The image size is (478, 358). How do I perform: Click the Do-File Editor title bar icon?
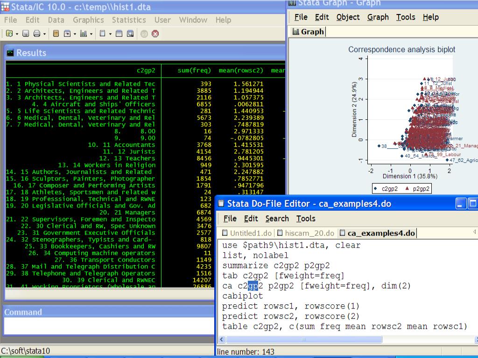221,203
